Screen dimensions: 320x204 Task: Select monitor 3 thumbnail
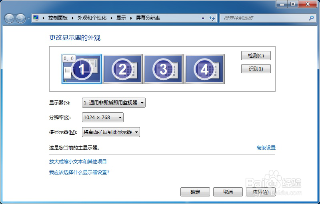tap(163, 69)
